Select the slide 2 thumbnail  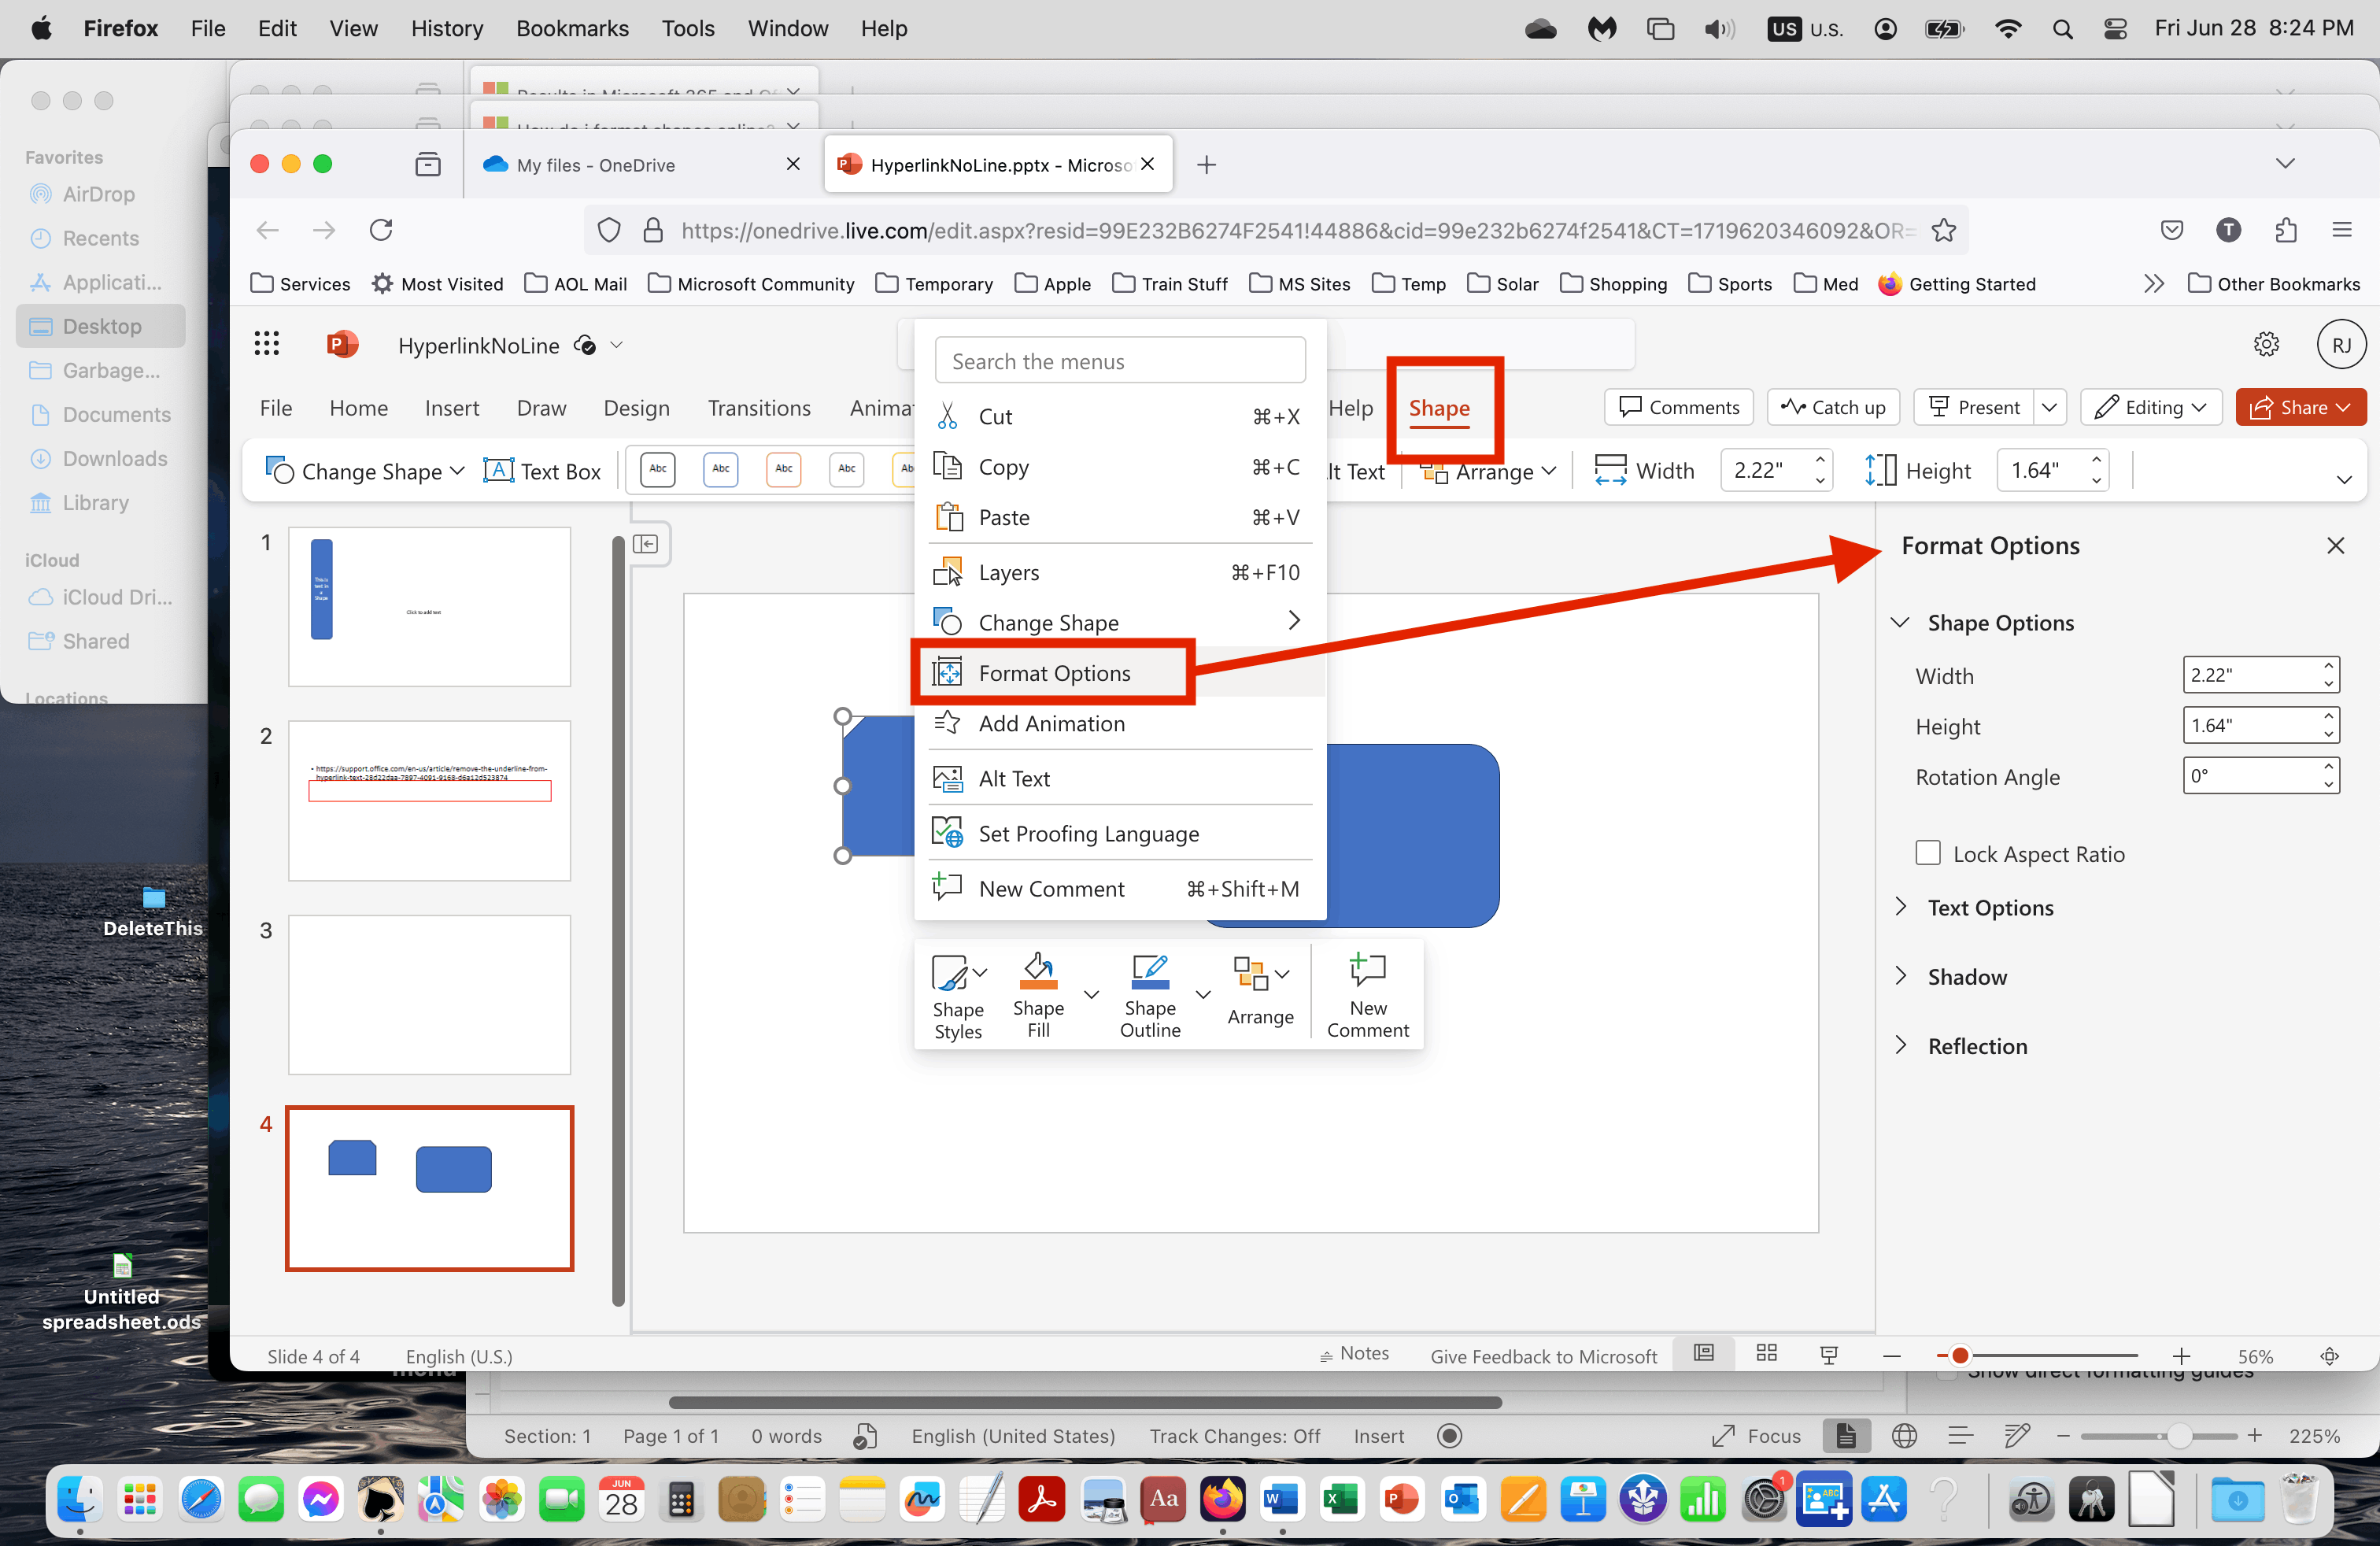[429, 800]
